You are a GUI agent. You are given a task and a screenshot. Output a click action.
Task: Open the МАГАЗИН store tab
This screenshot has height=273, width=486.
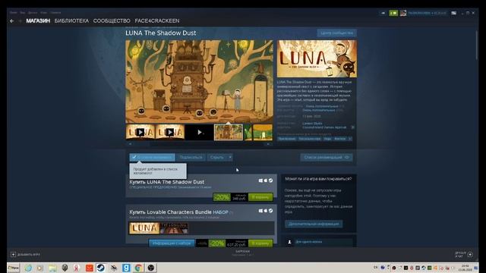(38, 20)
